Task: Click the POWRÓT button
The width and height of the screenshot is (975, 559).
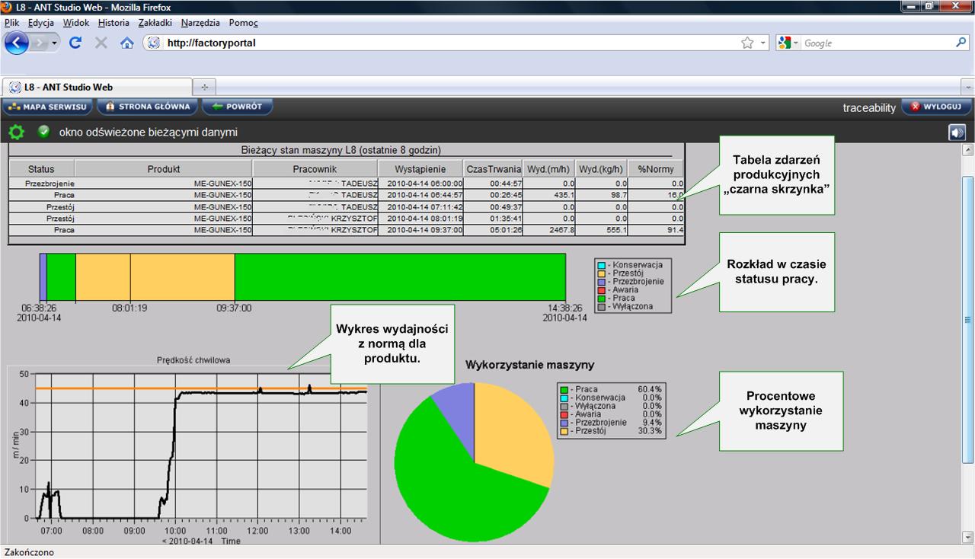Action: (237, 107)
